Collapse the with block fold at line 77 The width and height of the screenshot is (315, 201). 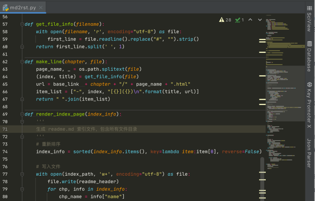tap(22, 174)
